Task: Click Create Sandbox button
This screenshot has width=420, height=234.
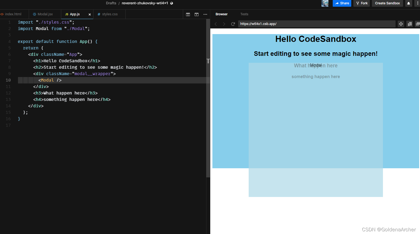Action: [387, 3]
